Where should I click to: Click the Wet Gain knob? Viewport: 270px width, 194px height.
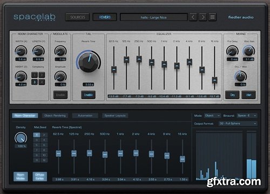pyautogui.click(x=249, y=51)
